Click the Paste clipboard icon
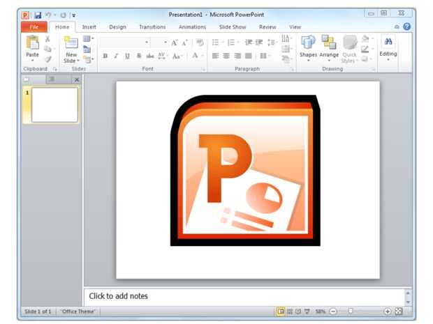The image size is (433, 324). [x=33, y=43]
